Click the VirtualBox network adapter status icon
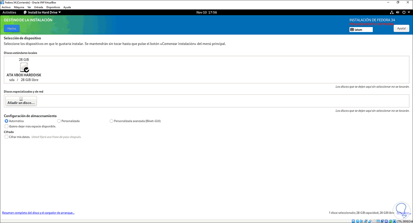Image resolution: width=413 pixels, height=223 pixels. tap(366, 221)
